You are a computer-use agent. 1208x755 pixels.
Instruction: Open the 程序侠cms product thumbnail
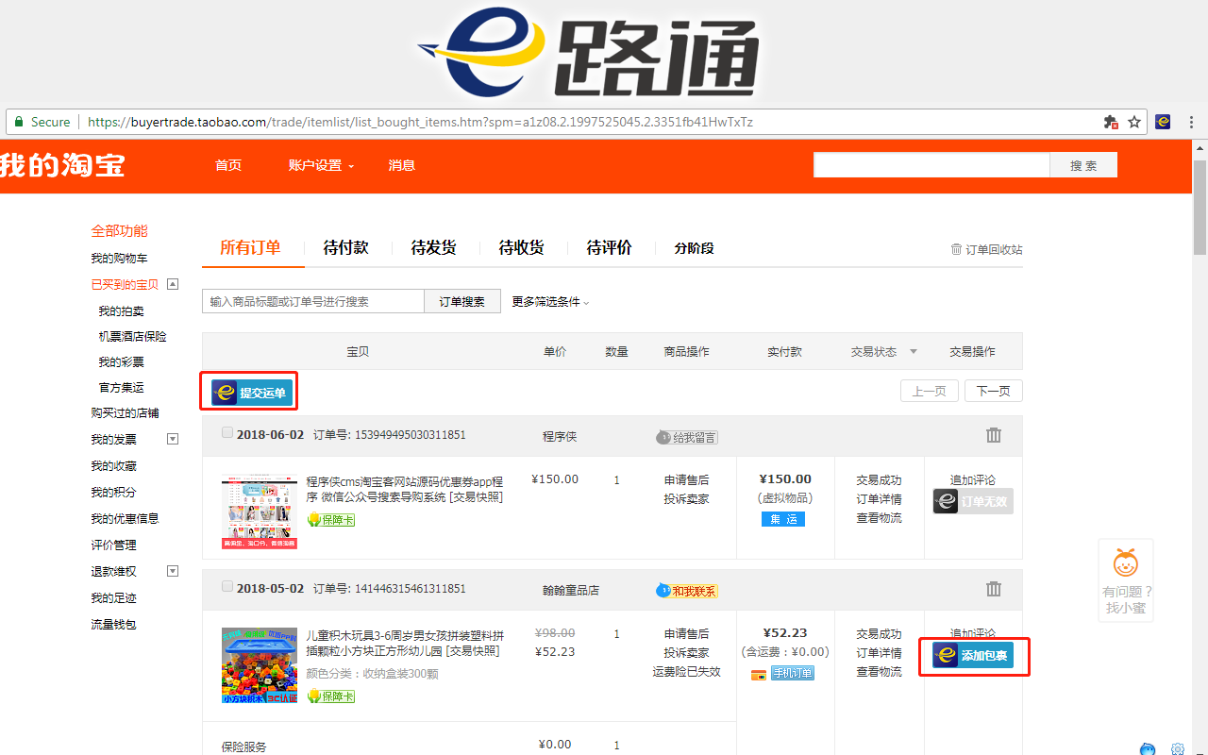point(260,512)
